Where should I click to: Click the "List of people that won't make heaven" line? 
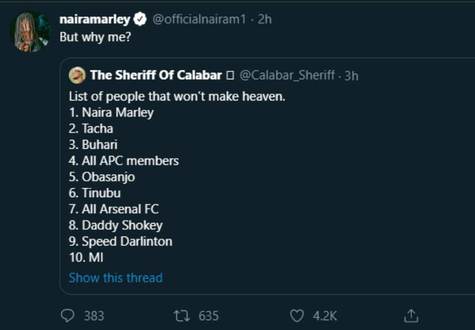177,97
